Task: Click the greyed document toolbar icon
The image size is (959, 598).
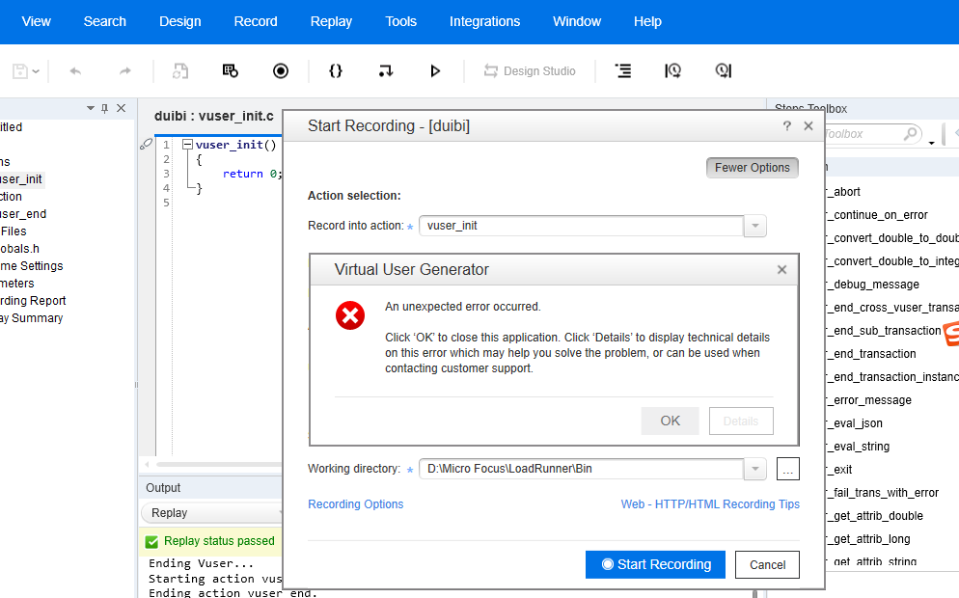Action: coord(179,71)
